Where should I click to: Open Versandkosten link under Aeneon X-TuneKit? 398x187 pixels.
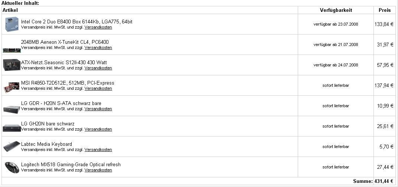pos(98,47)
